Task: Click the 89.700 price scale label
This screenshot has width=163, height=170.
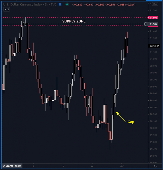Action: (154, 149)
